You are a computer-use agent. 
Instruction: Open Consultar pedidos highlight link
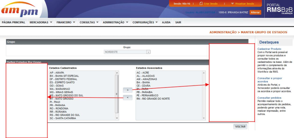[x=269, y=98]
